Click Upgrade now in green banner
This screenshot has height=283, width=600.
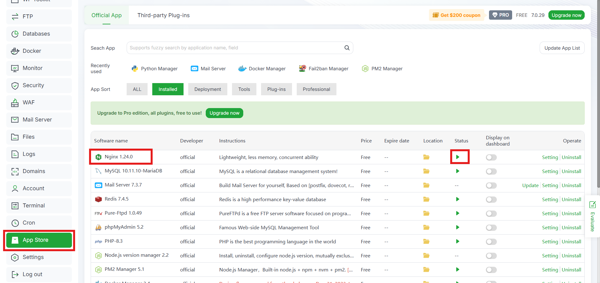(224, 113)
